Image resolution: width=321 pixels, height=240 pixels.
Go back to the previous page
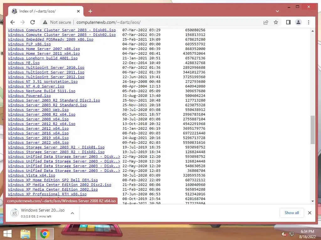coord(13,22)
